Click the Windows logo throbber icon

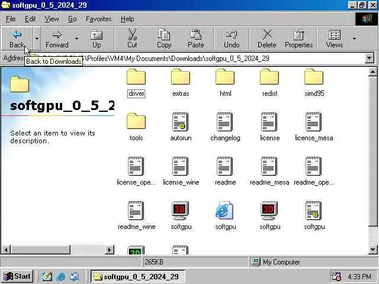(366, 19)
